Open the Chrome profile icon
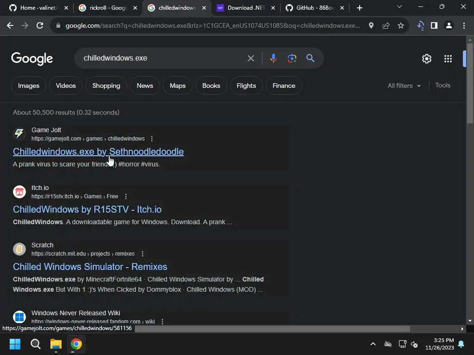 [x=449, y=26]
